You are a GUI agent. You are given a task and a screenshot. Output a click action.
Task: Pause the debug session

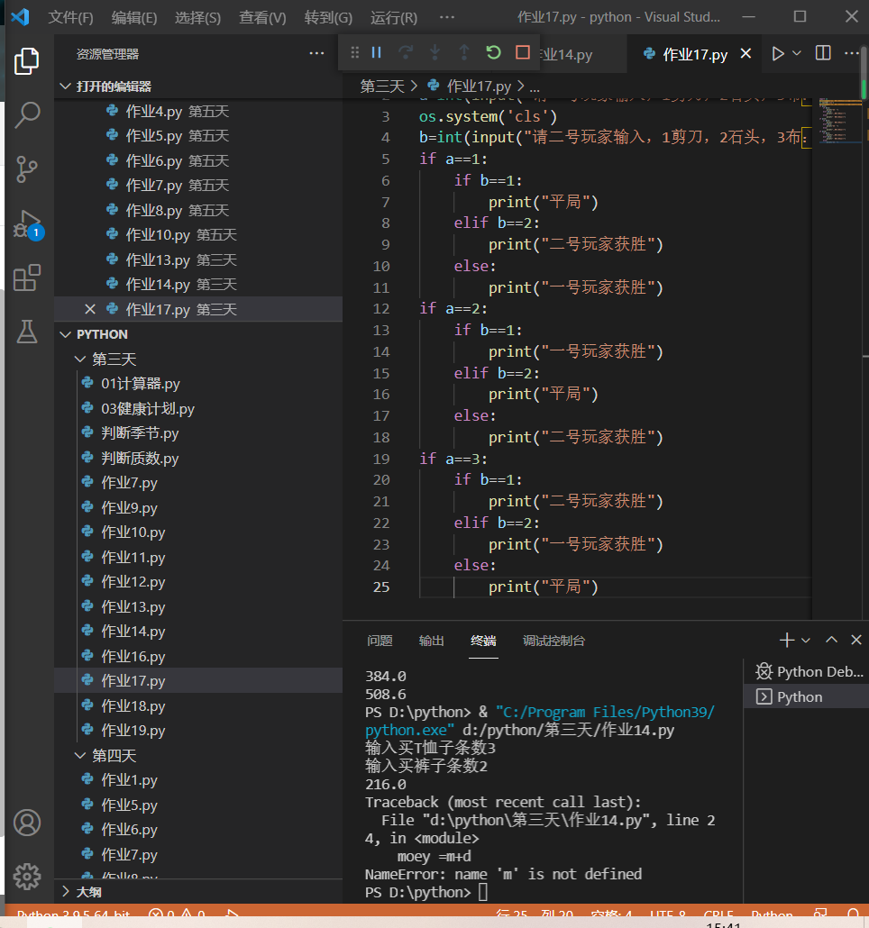click(x=377, y=52)
